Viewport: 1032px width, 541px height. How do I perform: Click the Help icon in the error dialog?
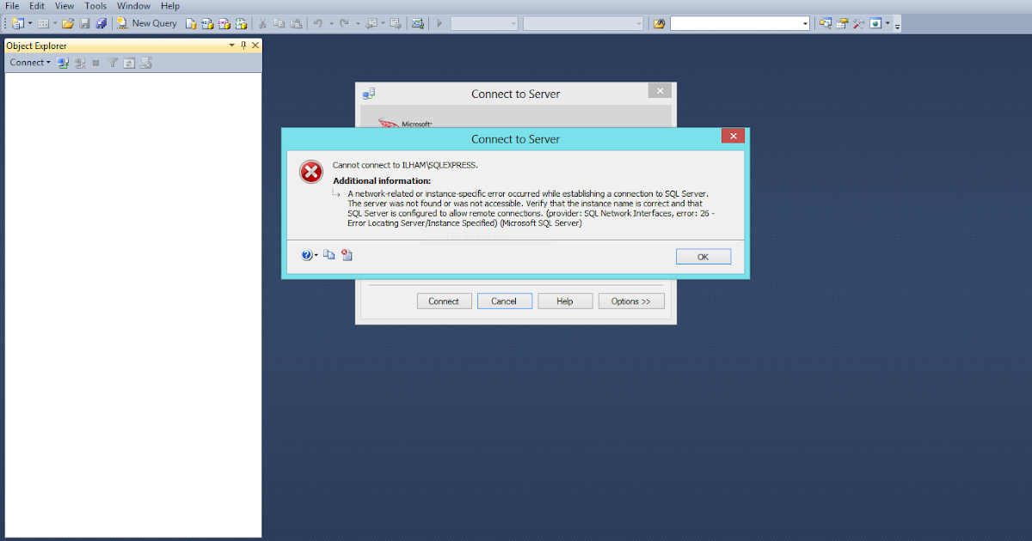click(x=307, y=255)
